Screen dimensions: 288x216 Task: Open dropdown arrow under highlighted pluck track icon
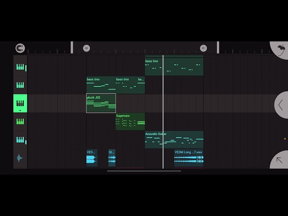20,111
